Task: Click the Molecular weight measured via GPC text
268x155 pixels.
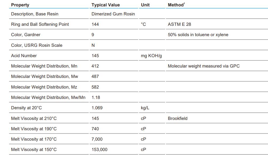Action: 204,66
